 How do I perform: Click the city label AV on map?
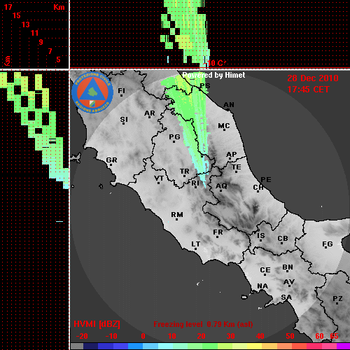point(289,282)
